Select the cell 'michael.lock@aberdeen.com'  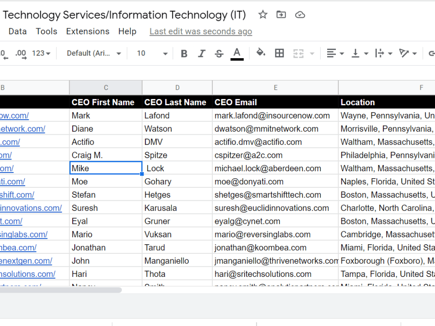click(275, 168)
